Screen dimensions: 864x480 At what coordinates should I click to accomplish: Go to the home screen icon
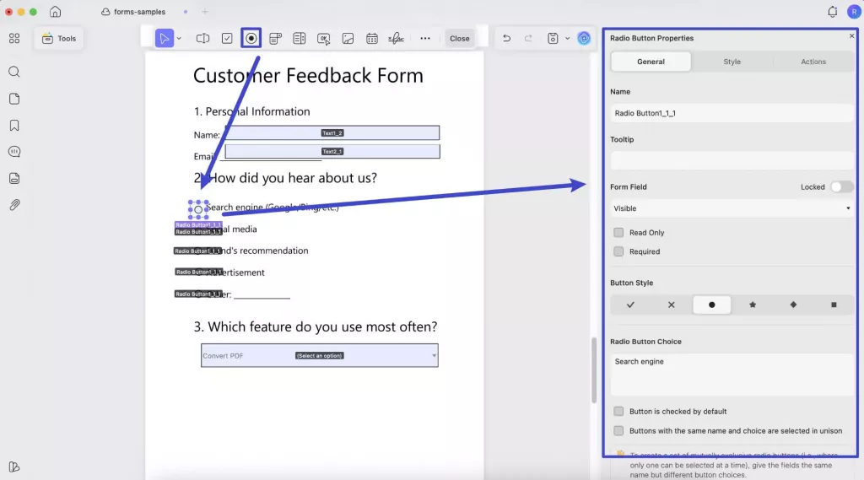(x=55, y=12)
